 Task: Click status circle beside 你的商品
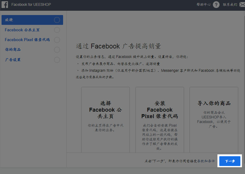click(57, 50)
